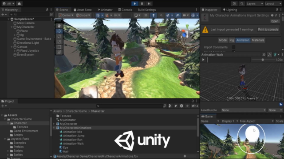Enable the Import Constraints checkbox

pyautogui.click(x=234, y=47)
